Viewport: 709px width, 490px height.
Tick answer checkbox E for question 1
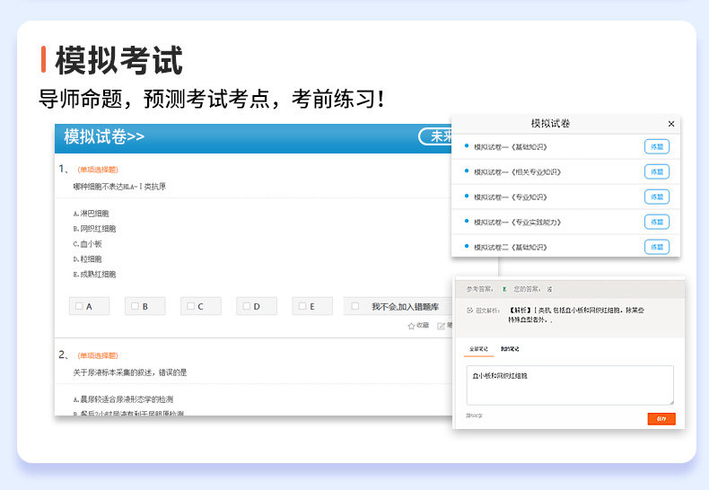pyautogui.click(x=302, y=306)
